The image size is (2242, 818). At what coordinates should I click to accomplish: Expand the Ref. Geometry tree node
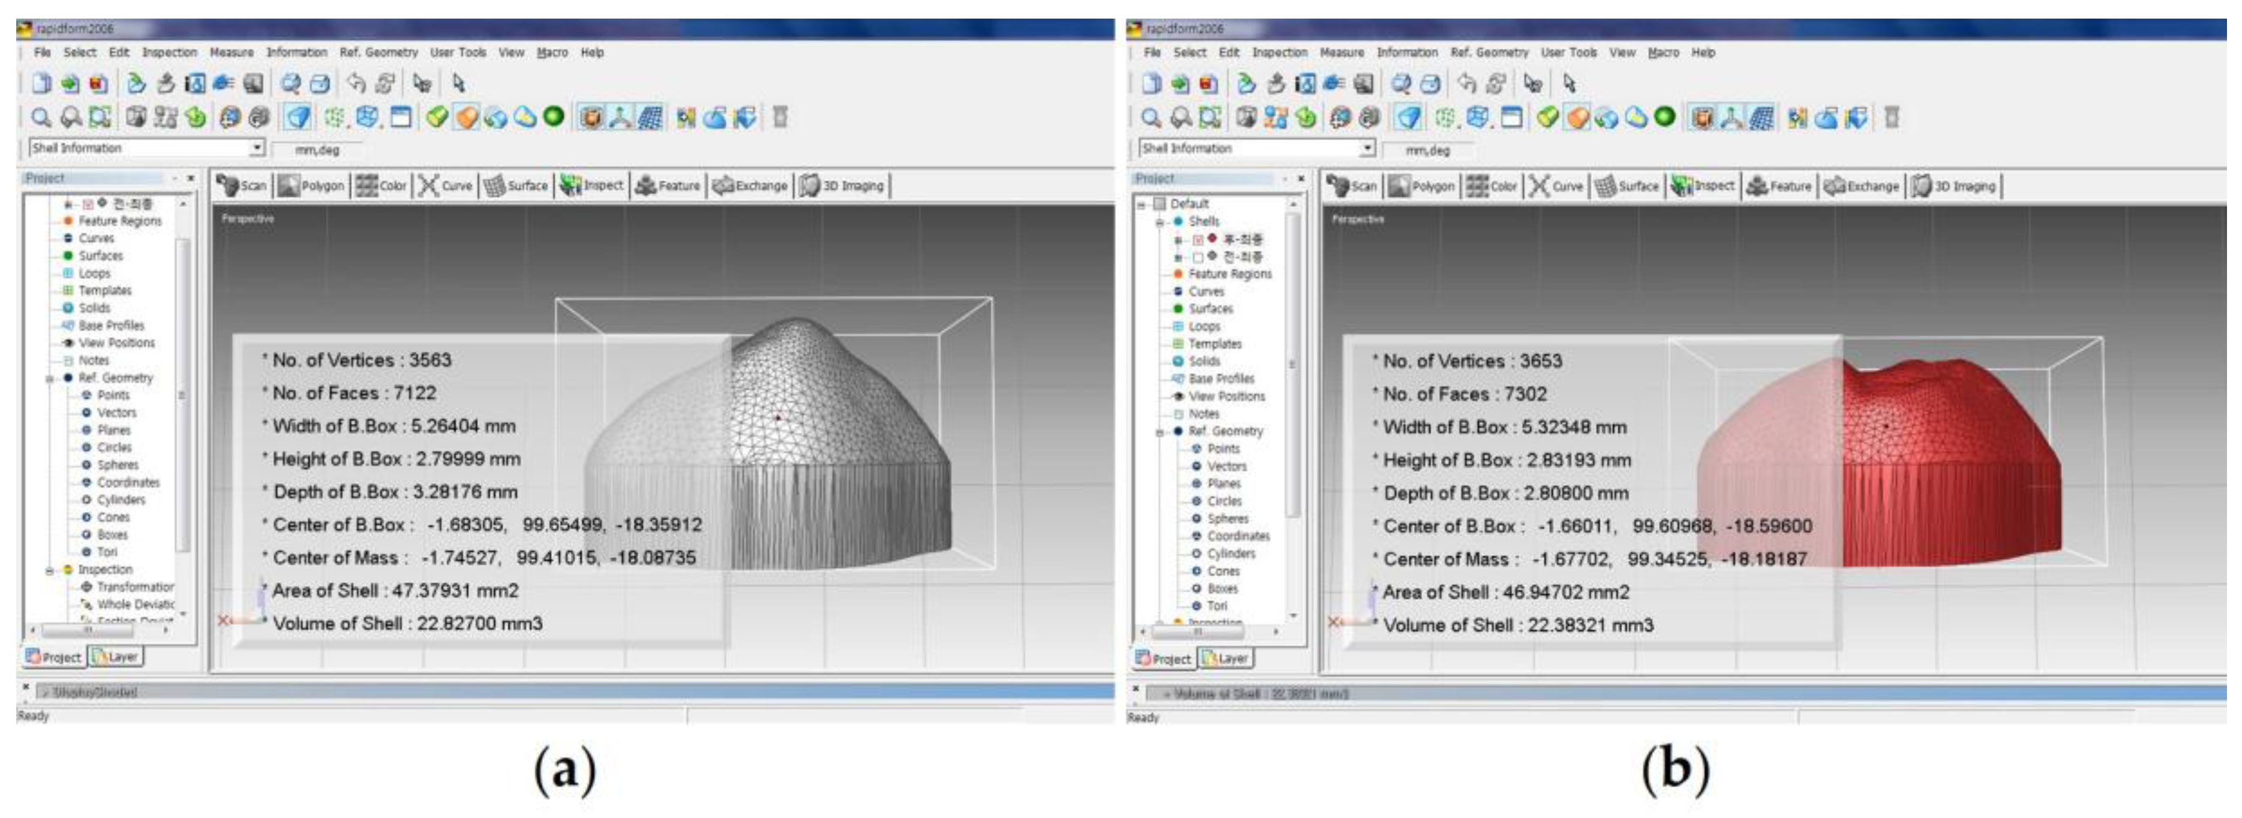coord(50,378)
